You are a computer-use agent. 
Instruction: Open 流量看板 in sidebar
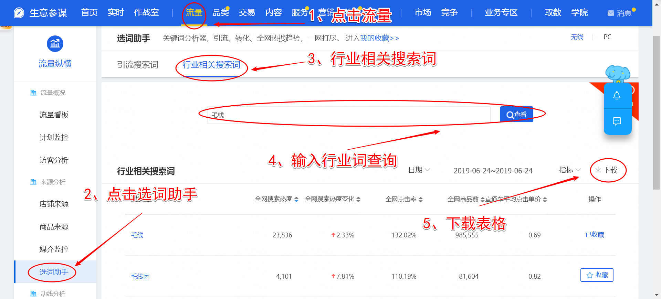pyautogui.click(x=54, y=115)
